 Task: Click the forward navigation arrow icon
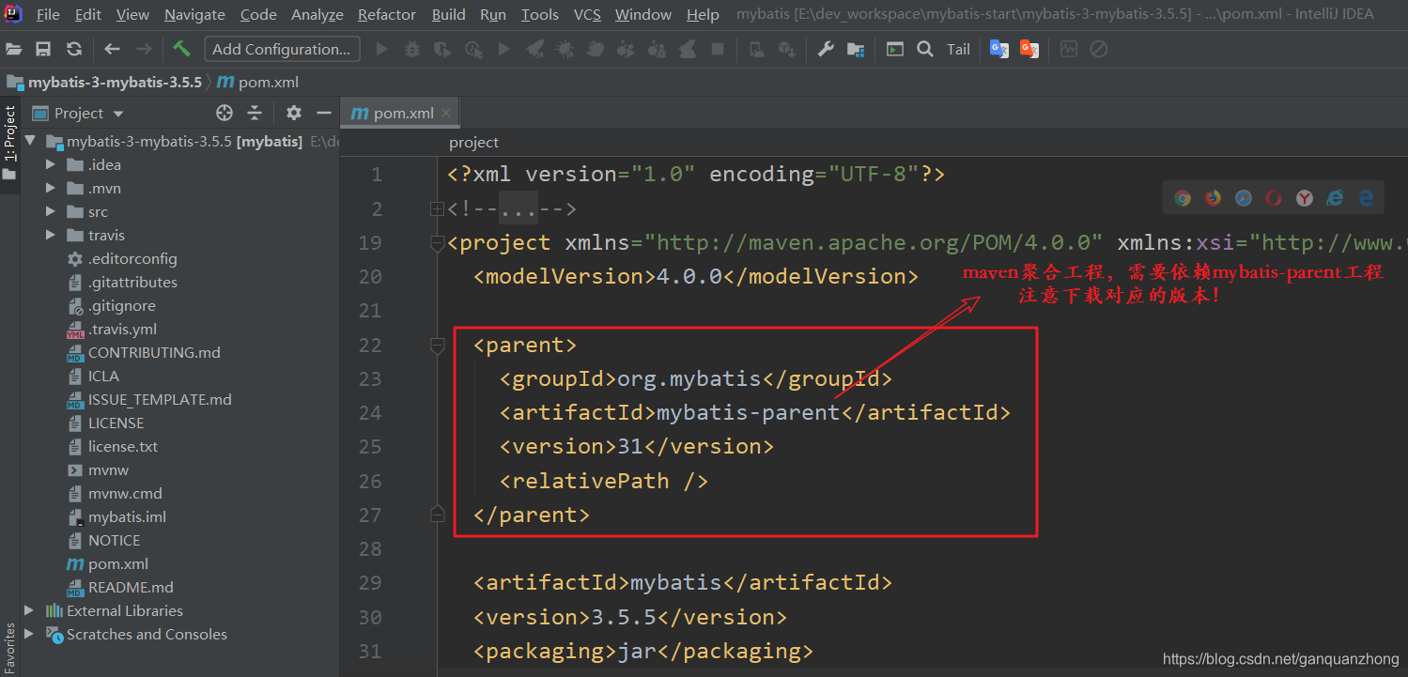click(144, 49)
